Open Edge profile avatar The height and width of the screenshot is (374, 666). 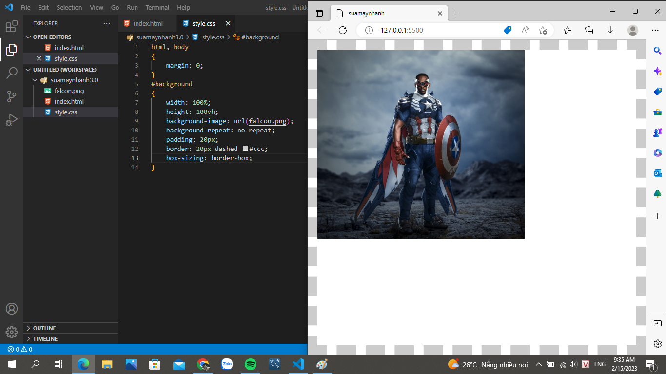pyautogui.click(x=633, y=30)
